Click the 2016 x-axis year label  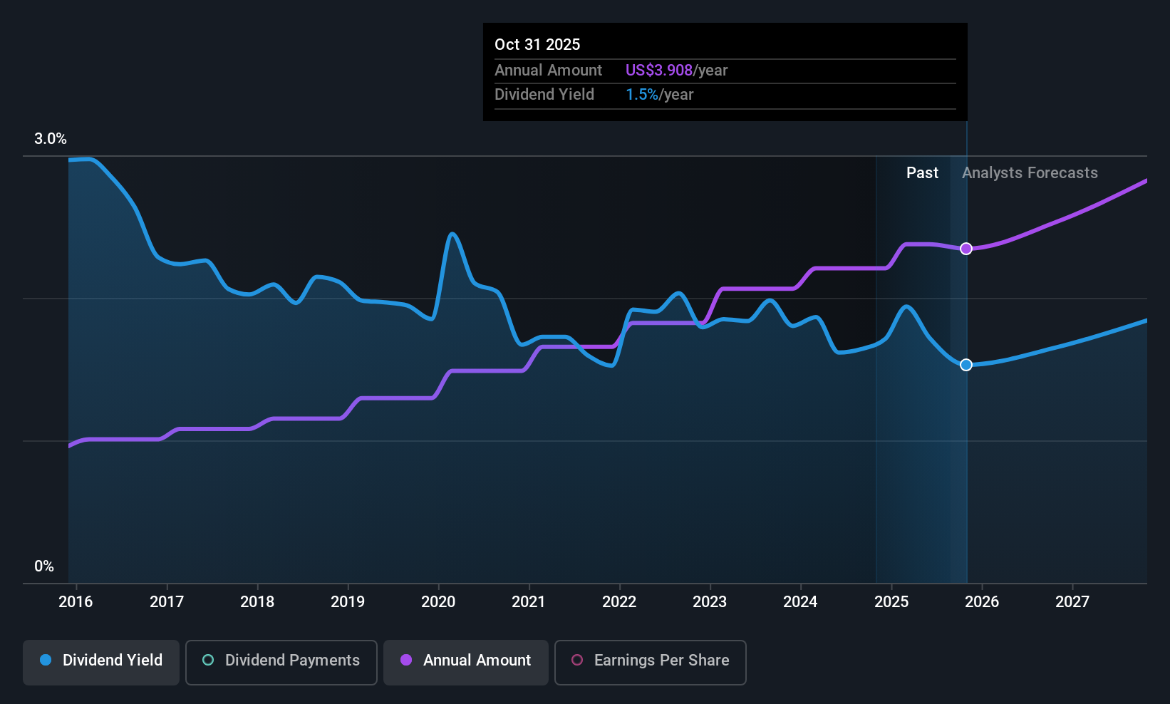[76, 601]
